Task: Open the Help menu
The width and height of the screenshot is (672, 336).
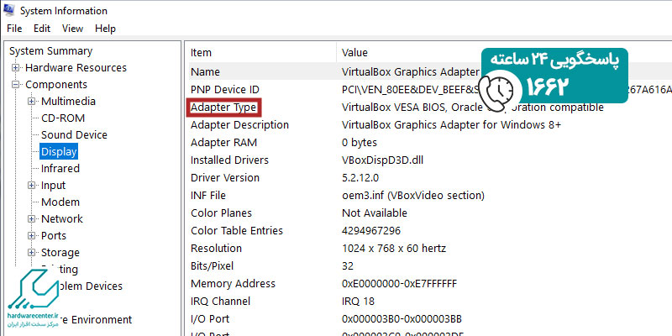Action: click(x=105, y=29)
